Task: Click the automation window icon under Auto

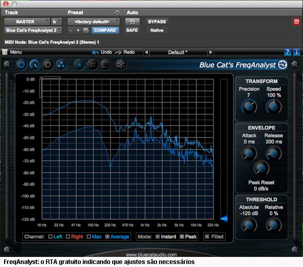Action: tap(132, 22)
